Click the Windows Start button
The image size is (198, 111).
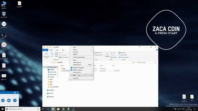click(x=2, y=109)
